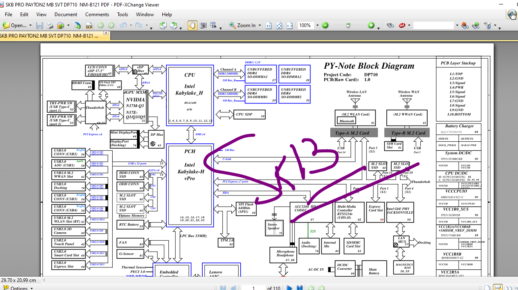
Task: Go to the last page
Action: tap(300, 288)
